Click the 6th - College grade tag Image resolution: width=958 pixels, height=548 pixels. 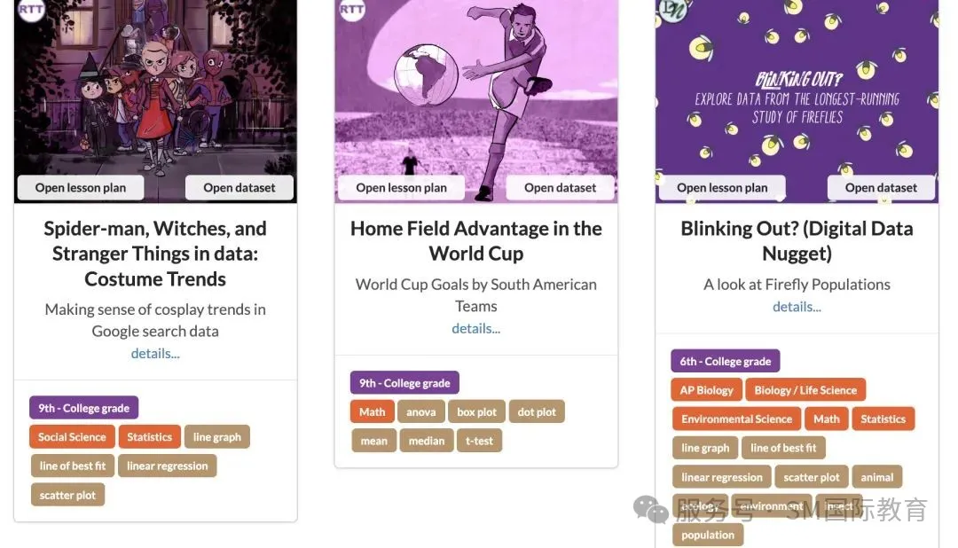(726, 361)
